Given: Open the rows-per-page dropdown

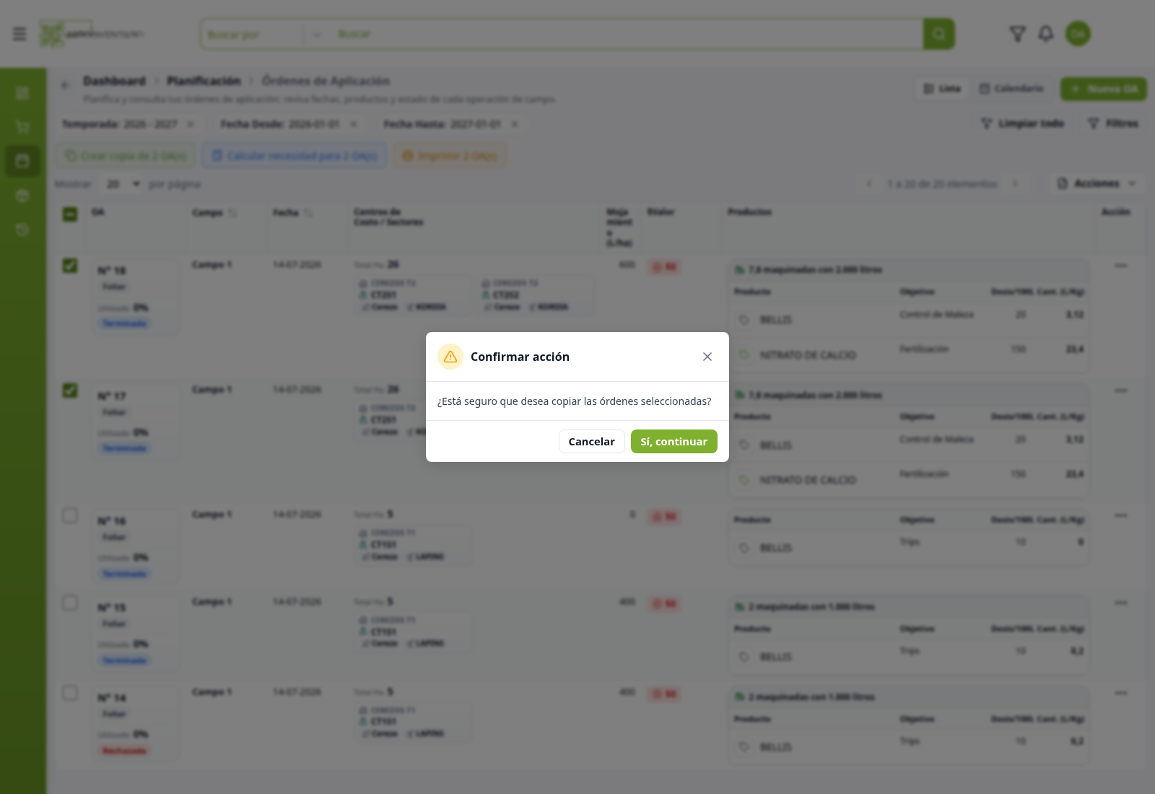Looking at the screenshot, I should (x=123, y=184).
